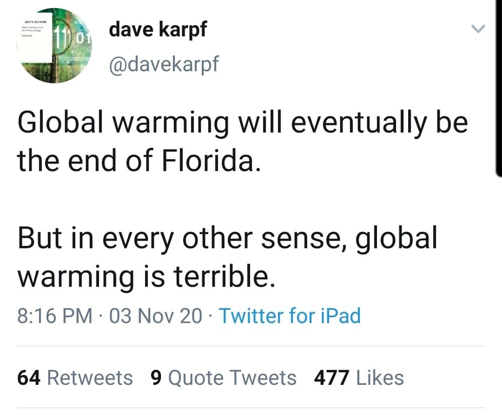Open the @davekarpf handle profile

tap(164, 63)
